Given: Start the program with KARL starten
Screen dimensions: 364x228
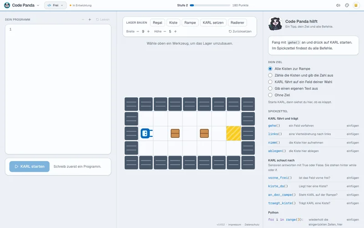Looking at the screenshot, I should [x=30, y=166].
